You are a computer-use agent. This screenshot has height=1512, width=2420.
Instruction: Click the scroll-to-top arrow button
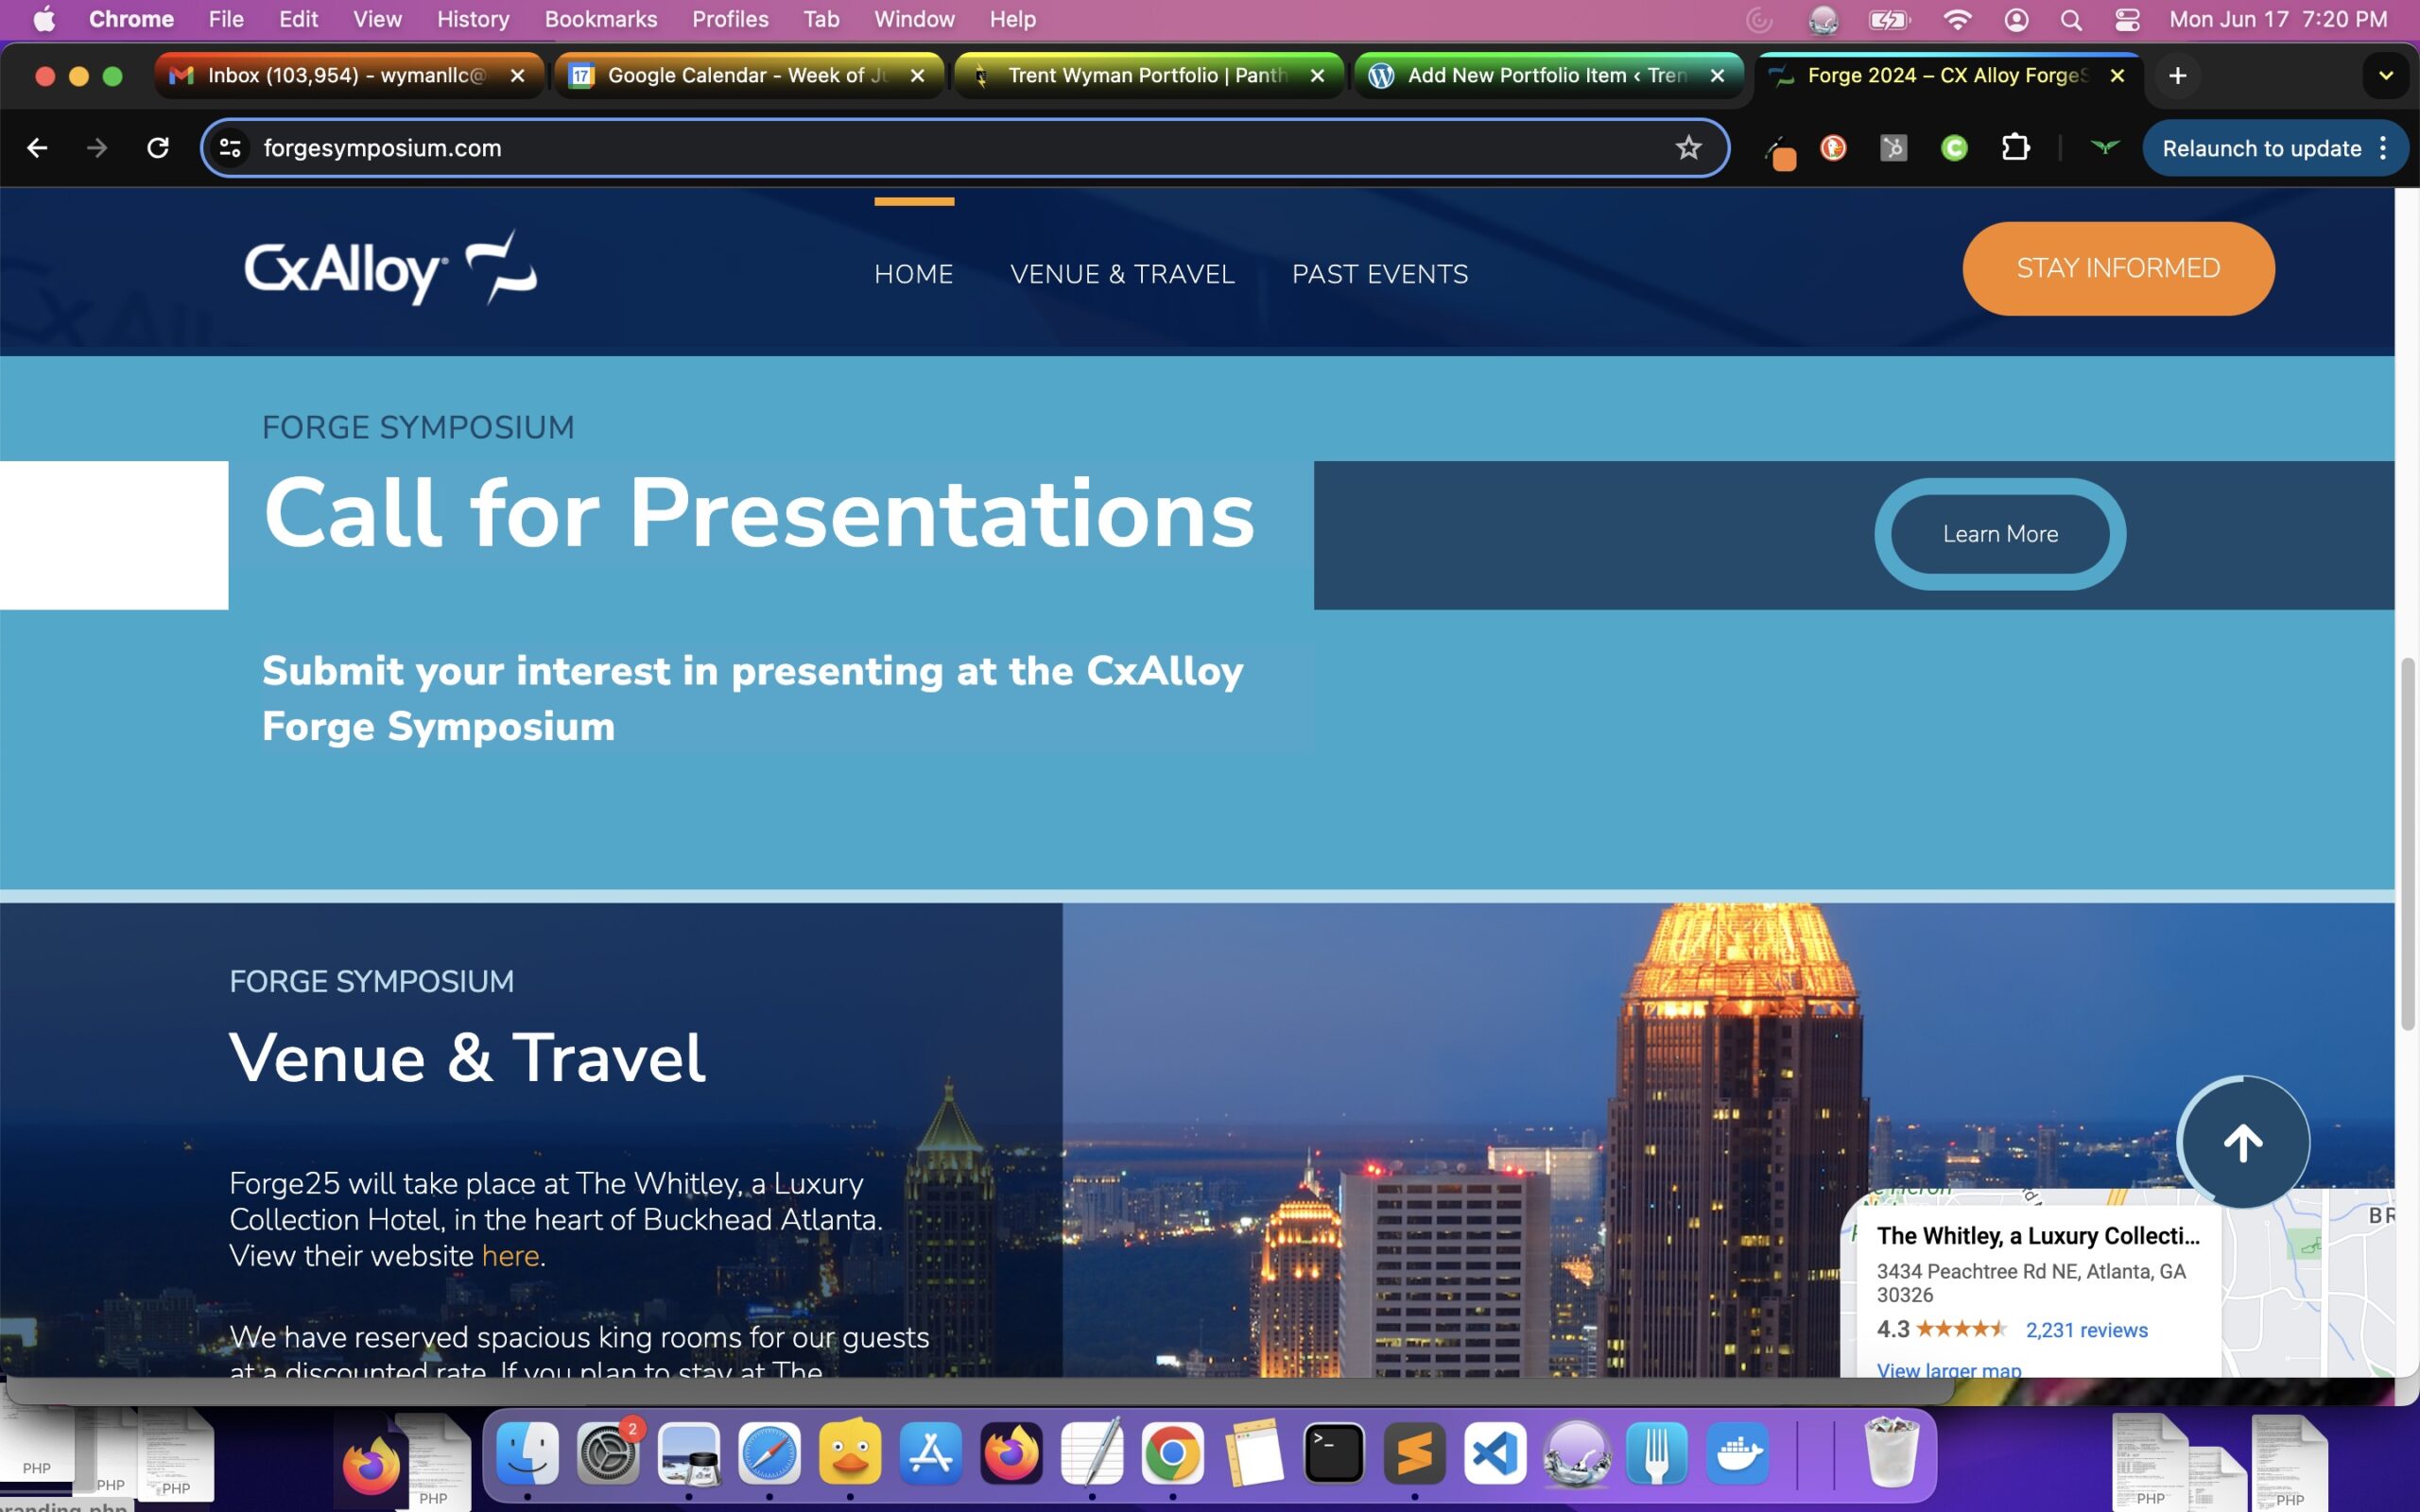point(2243,1142)
